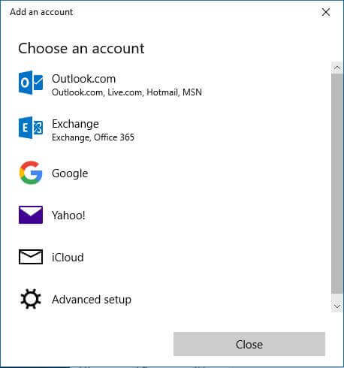The height and width of the screenshot is (368, 344).
Task: Click the scrollbar up arrow
Action: tap(337, 68)
